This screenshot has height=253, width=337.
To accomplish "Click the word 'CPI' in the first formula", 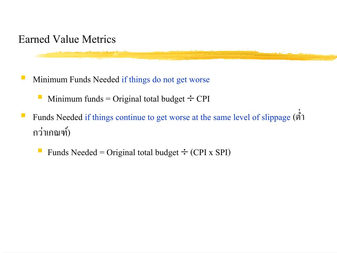I will coord(203,99).
